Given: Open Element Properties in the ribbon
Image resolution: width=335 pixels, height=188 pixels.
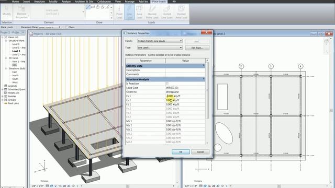Looking at the screenshot, I should (21, 12).
